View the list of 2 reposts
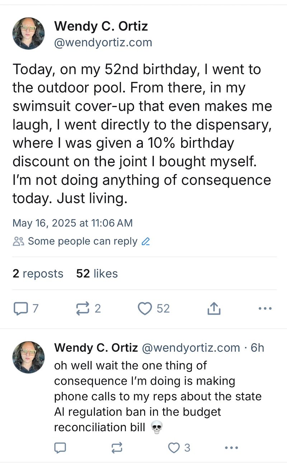Image resolution: width=287 pixels, height=466 pixels. (38, 273)
